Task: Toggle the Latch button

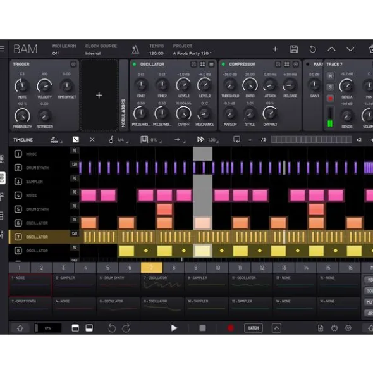Action: click(254, 328)
